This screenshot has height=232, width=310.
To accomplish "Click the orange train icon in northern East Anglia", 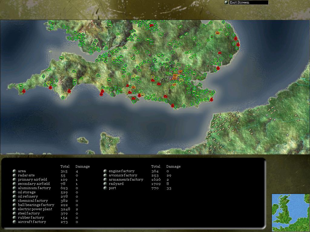I will (x=218, y=33).
